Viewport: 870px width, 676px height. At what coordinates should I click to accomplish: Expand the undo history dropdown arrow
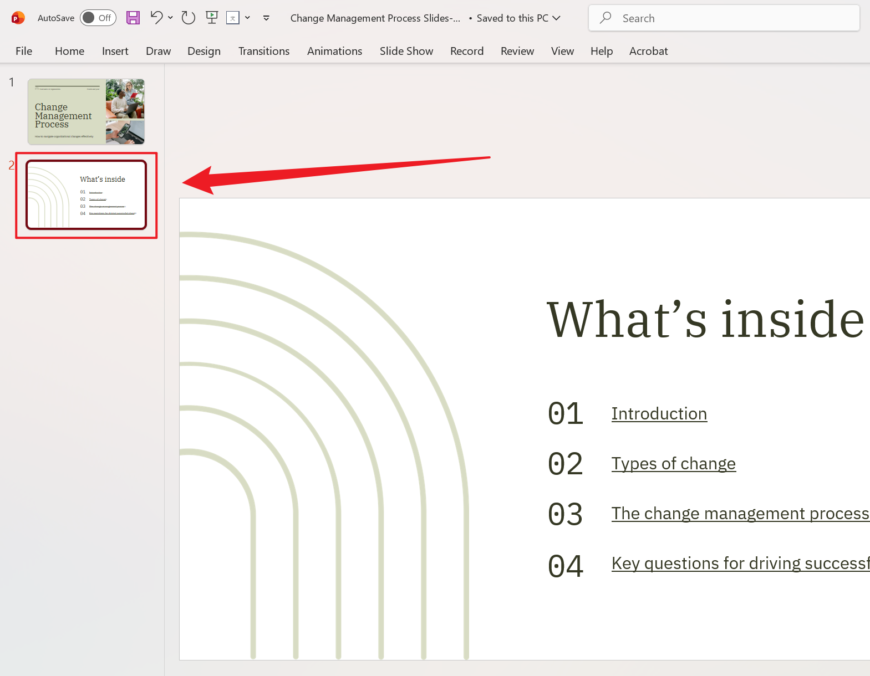[x=170, y=18]
